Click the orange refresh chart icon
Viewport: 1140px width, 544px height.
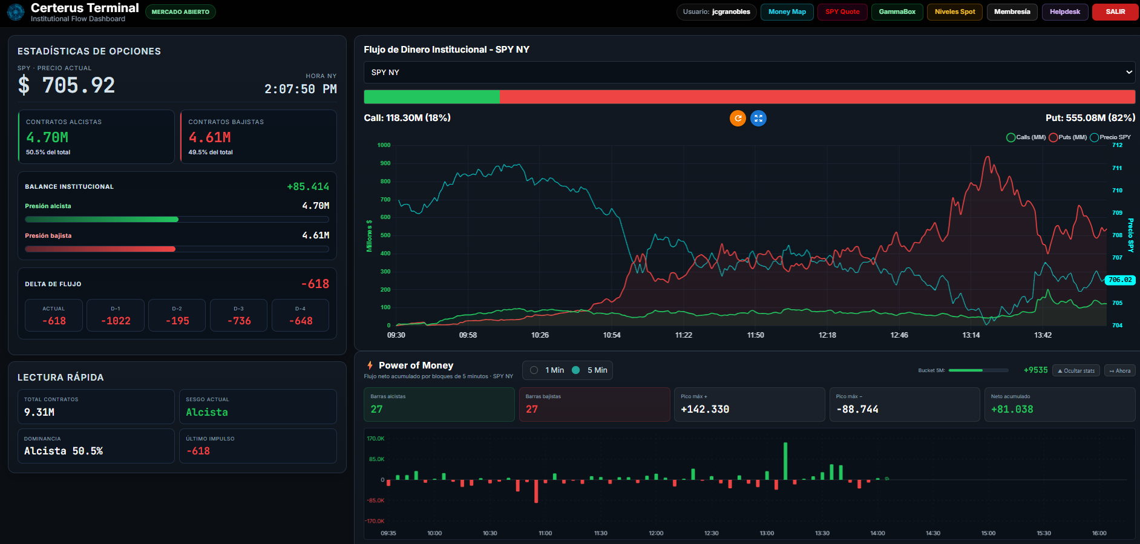click(x=738, y=119)
